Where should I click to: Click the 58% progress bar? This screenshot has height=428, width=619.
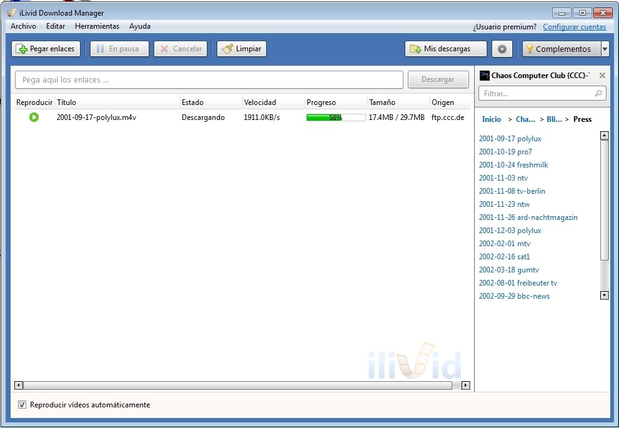(336, 117)
